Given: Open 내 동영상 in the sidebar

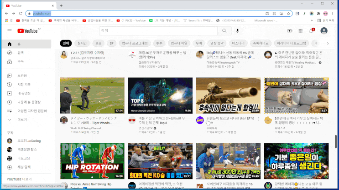Looking at the screenshot, I should tap(26, 93).
